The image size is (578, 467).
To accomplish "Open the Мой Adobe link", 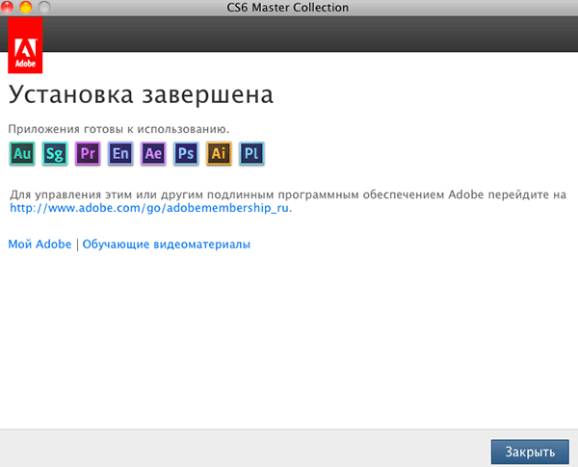I will point(39,244).
